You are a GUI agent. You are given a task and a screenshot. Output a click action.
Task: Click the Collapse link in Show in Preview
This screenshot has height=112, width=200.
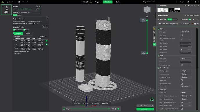pos(46,27)
